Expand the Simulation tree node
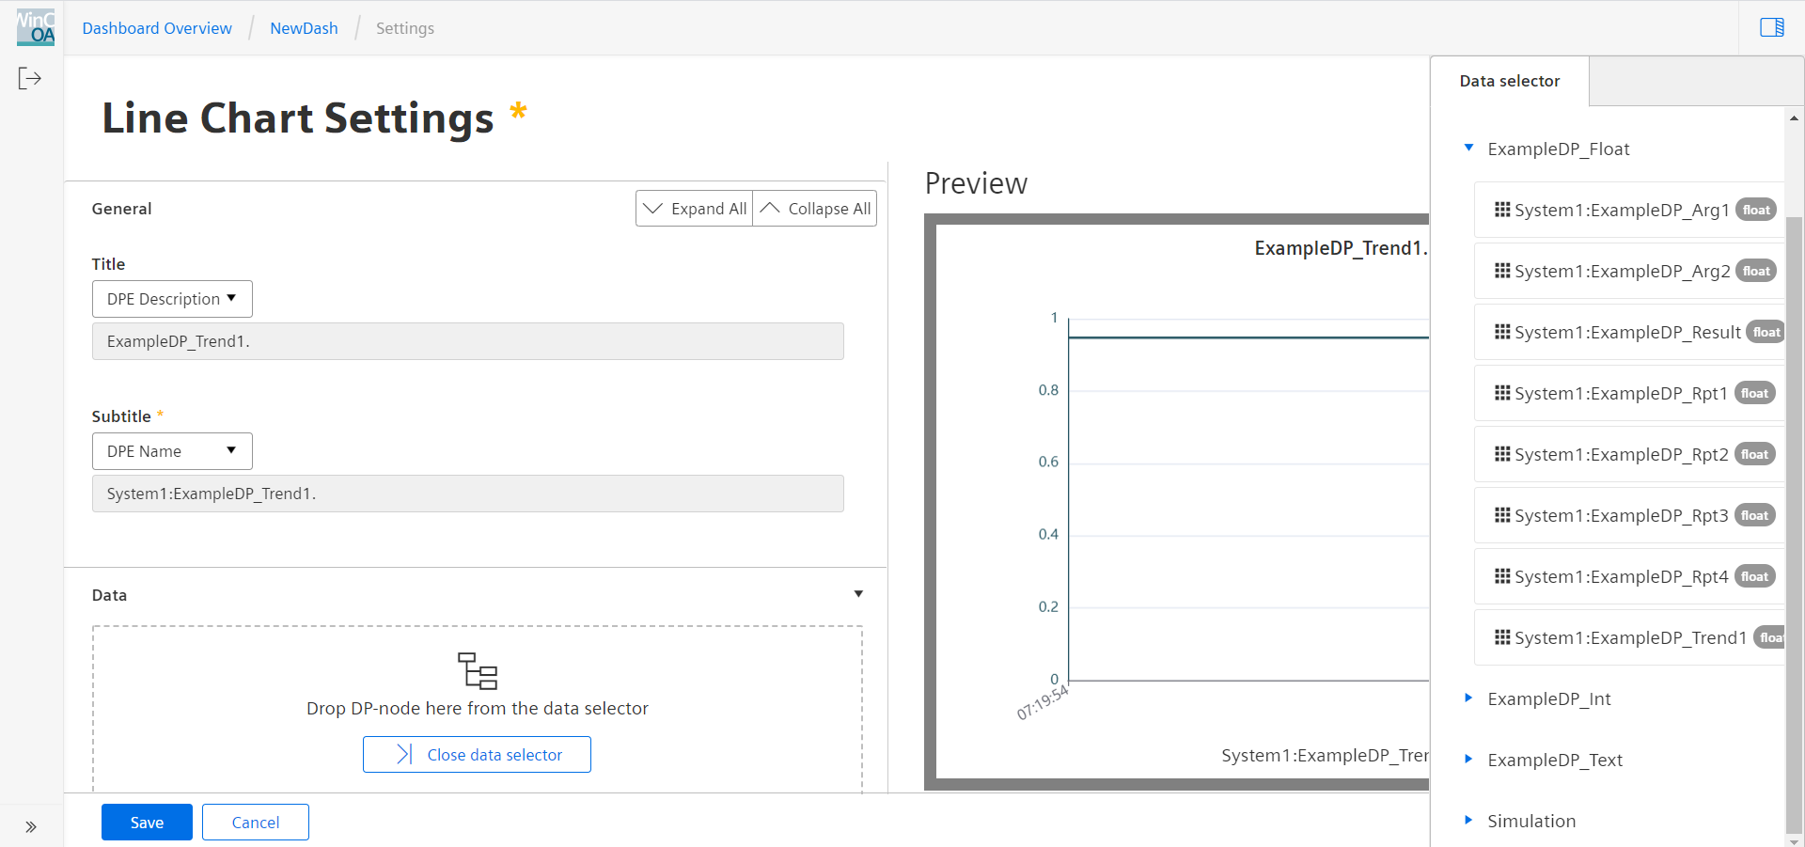The image size is (1805, 847). click(1468, 820)
